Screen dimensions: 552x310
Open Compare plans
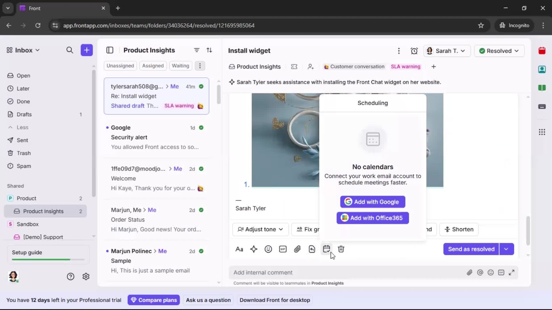click(154, 300)
